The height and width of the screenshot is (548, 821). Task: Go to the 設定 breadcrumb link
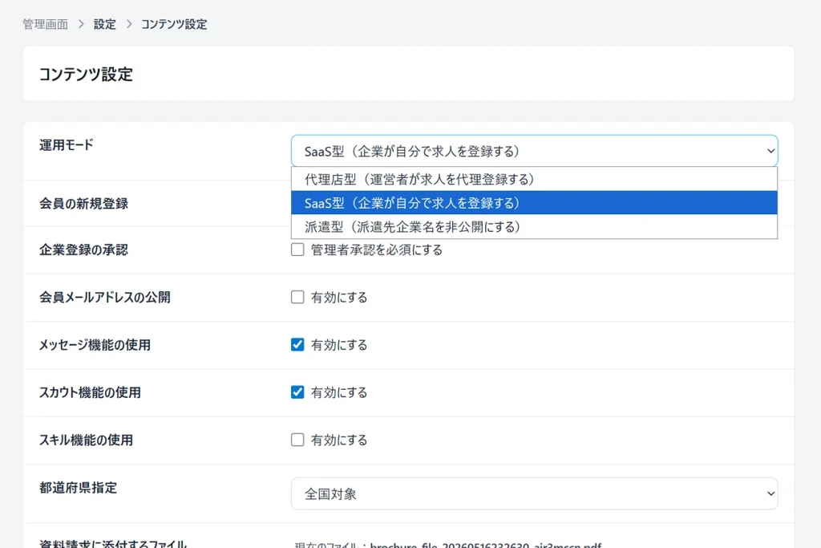105,24
